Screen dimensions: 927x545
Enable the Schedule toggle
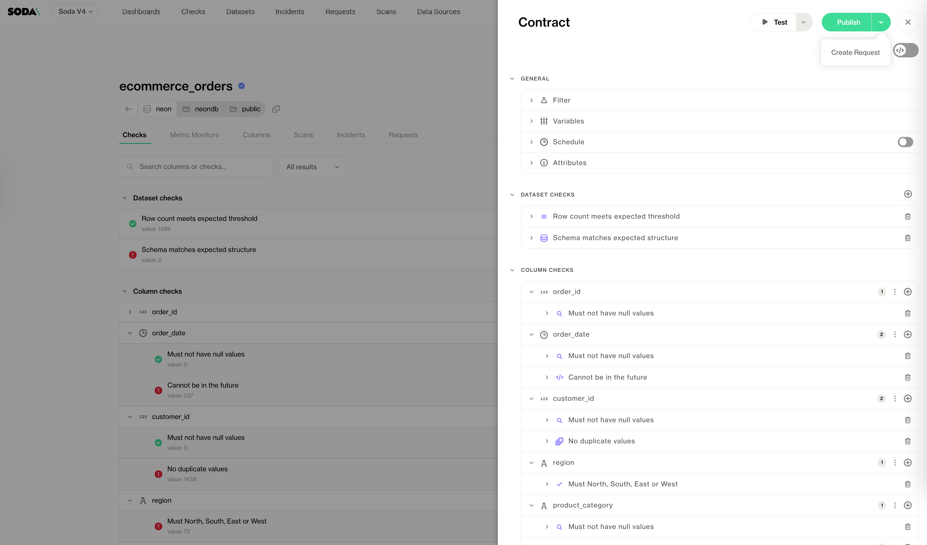905,142
